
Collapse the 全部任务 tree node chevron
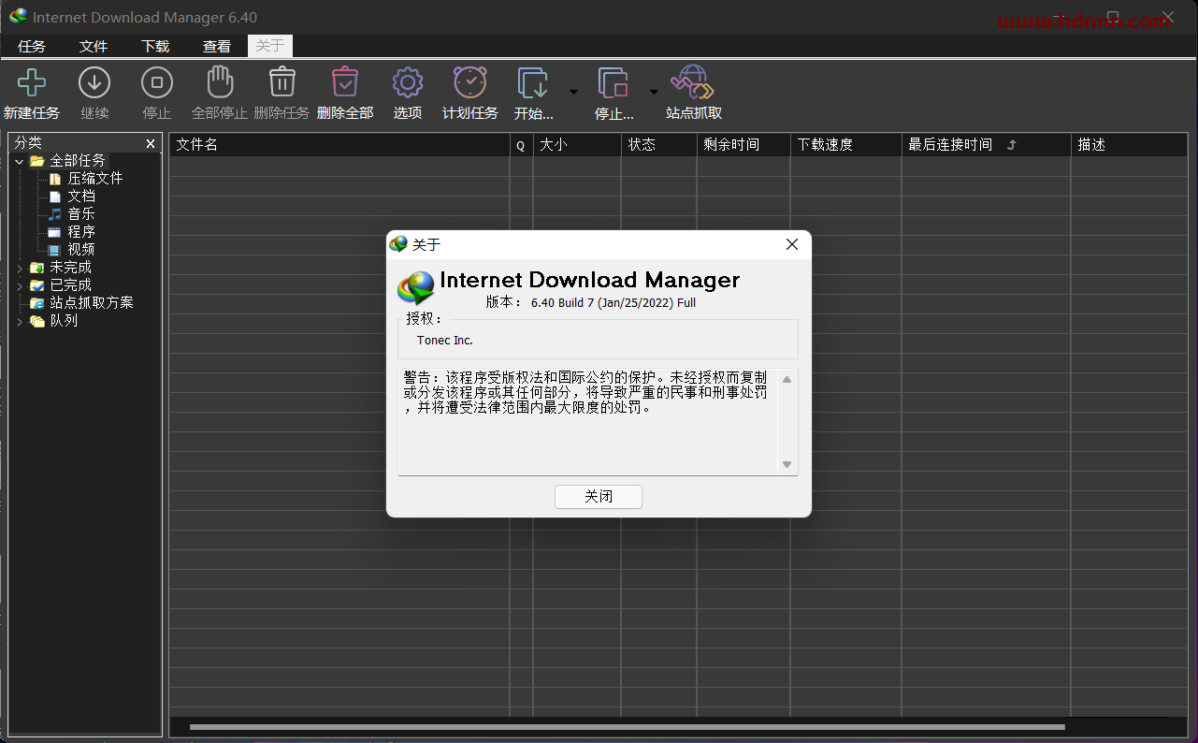tap(19, 161)
